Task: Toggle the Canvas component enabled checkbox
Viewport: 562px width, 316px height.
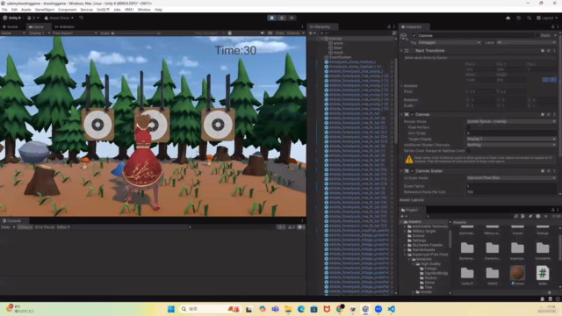Action: pyautogui.click(x=412, y=114)
